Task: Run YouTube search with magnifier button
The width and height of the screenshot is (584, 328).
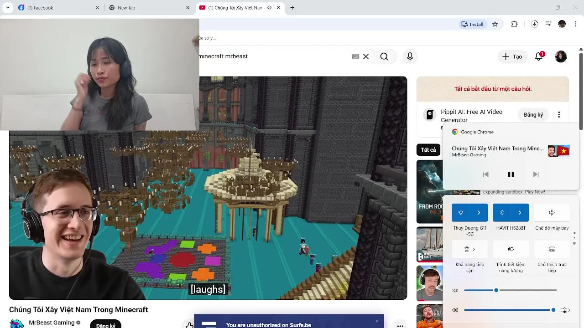Action: coord(384,56)
